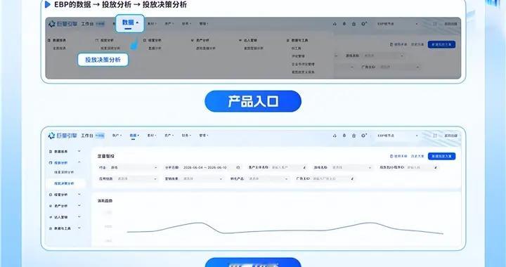Click the blue triangle marker before EBP的数据
The image size is (506, 267).
[x=48, y=4]
